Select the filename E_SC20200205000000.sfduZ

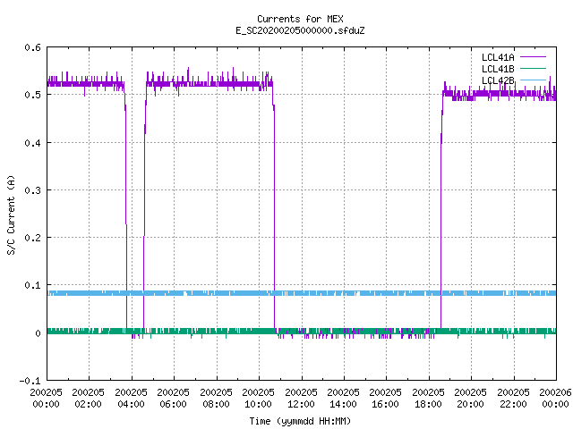pos(300,30)
